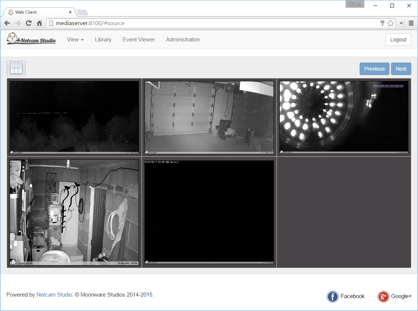Viewport: 418px width, 311px height.
Task: Go to Event Viewer
Action: click(139, 40)
